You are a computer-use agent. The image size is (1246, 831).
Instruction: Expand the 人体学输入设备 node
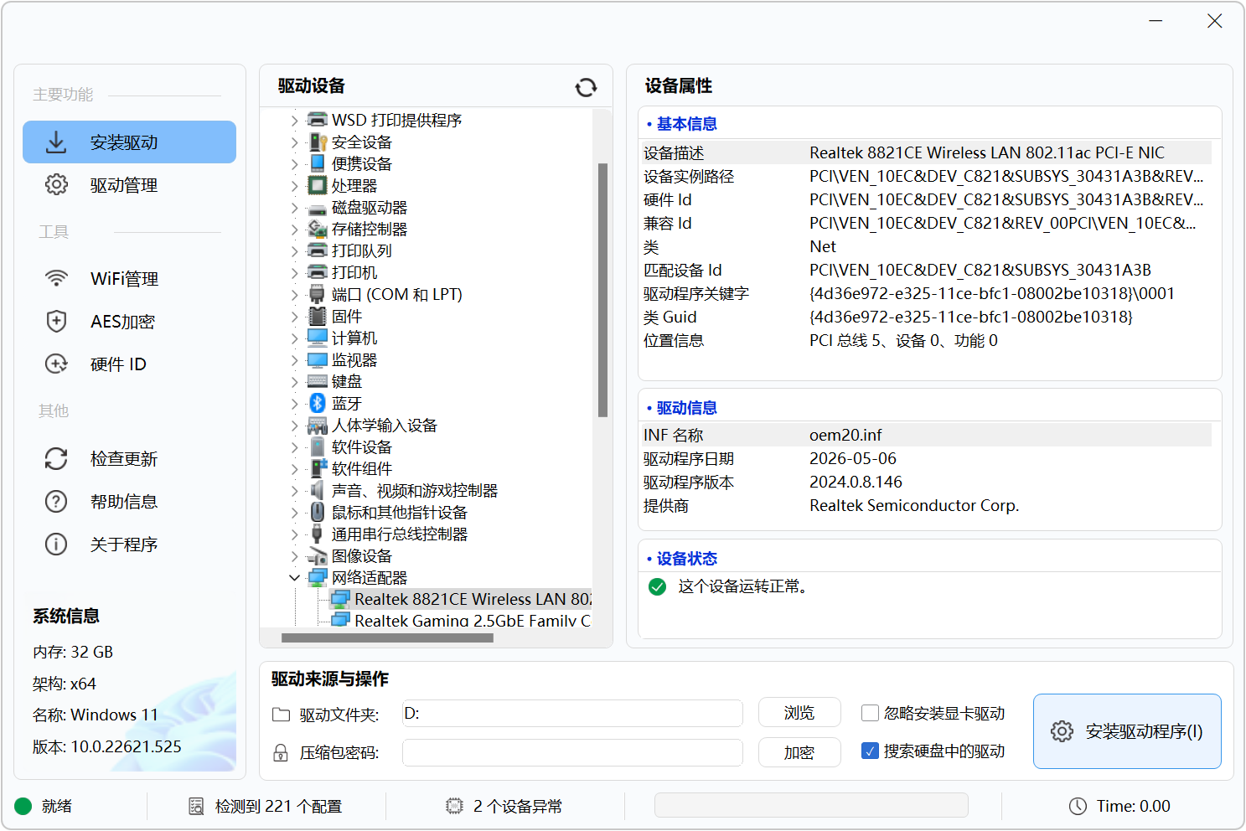(x=294, y=426)
